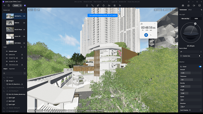Adjust the cloud Thickness slider
The image size is (203, 114).
click(x=191, y=80)
